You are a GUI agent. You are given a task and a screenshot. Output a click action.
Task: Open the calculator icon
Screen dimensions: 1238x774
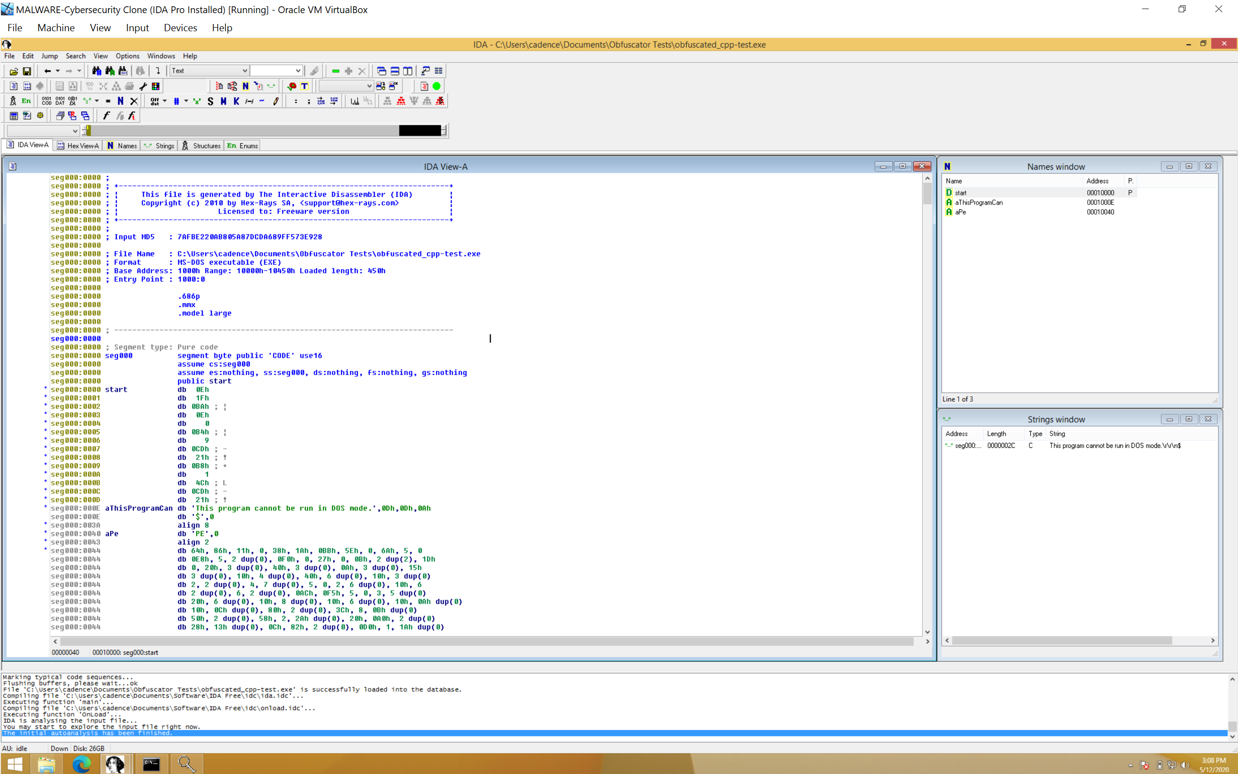click(x=14, y=116)
